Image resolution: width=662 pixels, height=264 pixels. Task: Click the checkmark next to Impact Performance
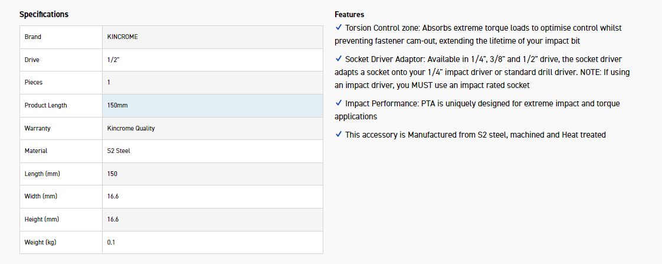point(338,103)
